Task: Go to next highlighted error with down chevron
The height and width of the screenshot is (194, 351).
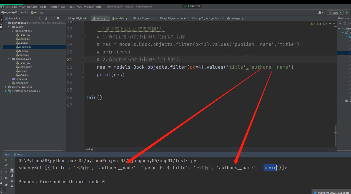Action: pyautogui.click(x=334, y=24)
